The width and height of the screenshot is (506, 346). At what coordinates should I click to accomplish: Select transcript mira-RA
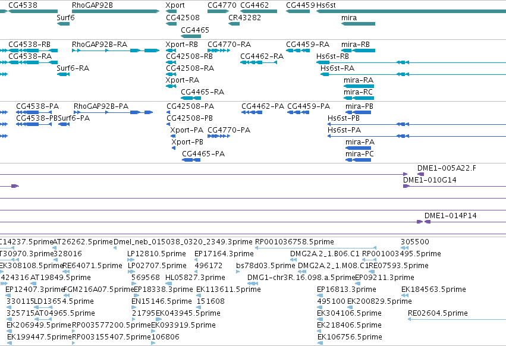coord(359,86)
